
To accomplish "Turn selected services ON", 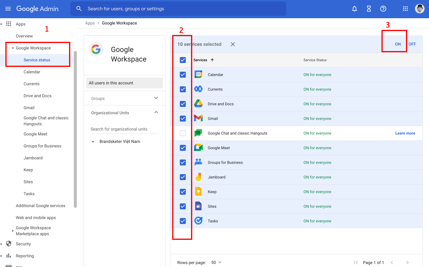I will (398, 44).
